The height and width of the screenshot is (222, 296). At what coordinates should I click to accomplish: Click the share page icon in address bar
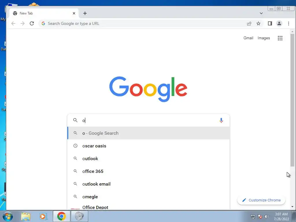click(249, 23)
